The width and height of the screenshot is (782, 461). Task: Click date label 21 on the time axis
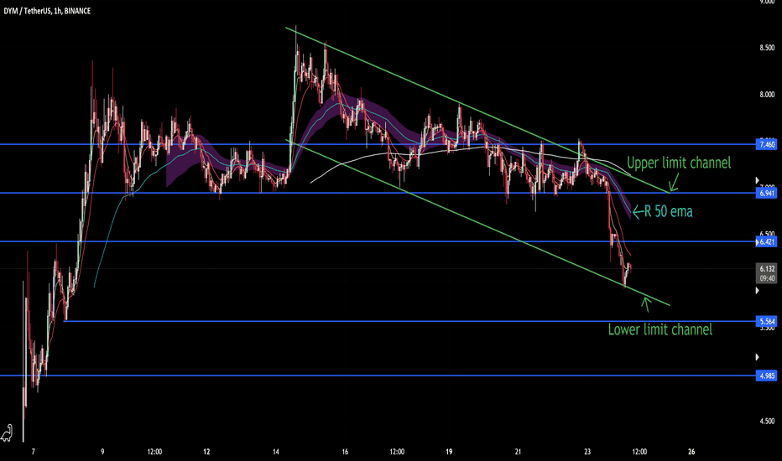(x=519, y=452)
